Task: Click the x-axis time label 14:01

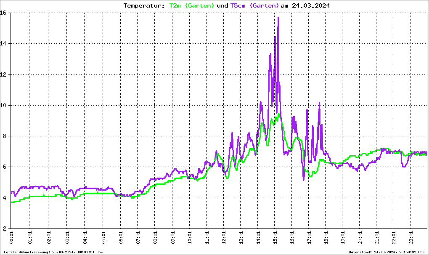Action: coord(258,237)
